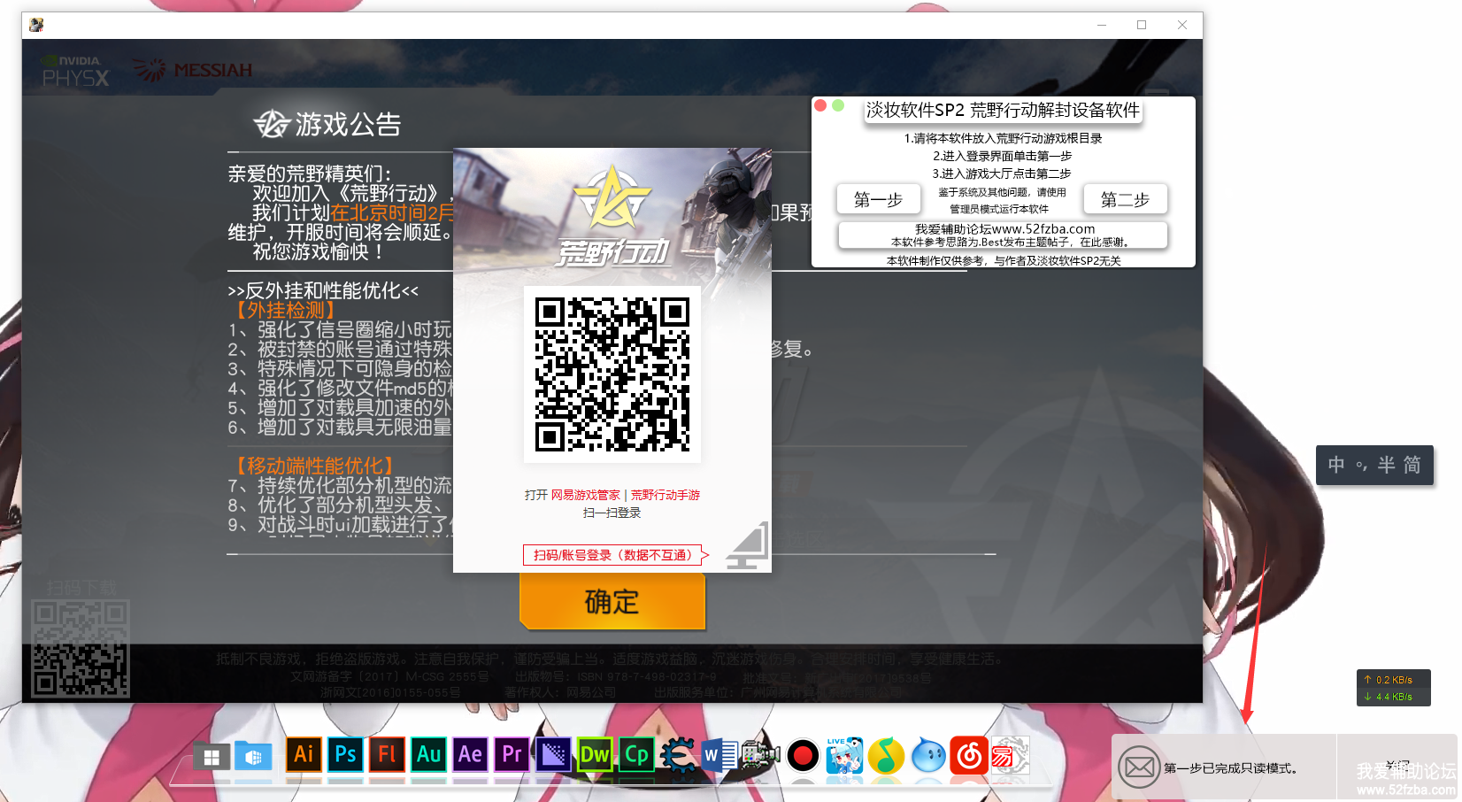
Task: Open the NetEase game launcher dock icon
Action: [1010, 755]
